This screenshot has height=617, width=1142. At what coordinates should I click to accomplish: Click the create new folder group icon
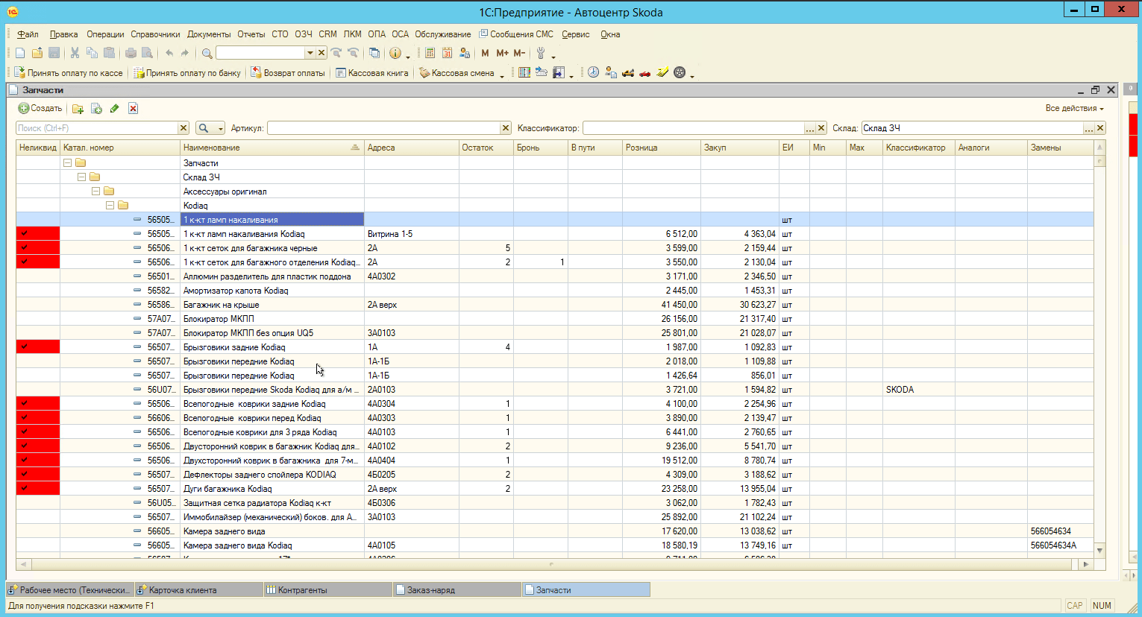point(78,109)
